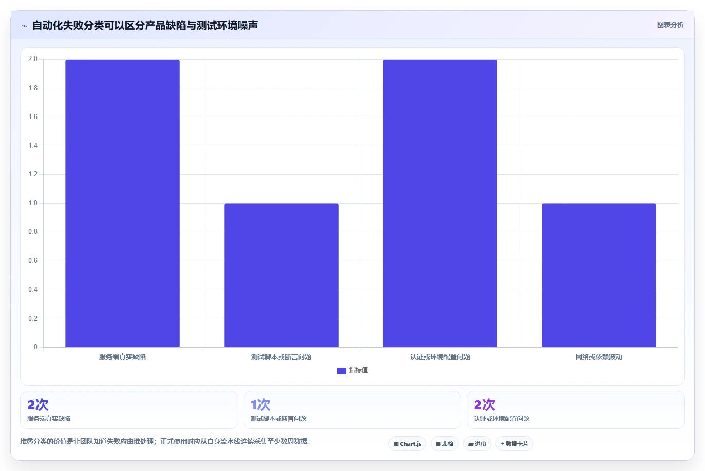This screenshot has height=471, width=705.
Task: Select the 进度 tag
Action: coord(477,444)
